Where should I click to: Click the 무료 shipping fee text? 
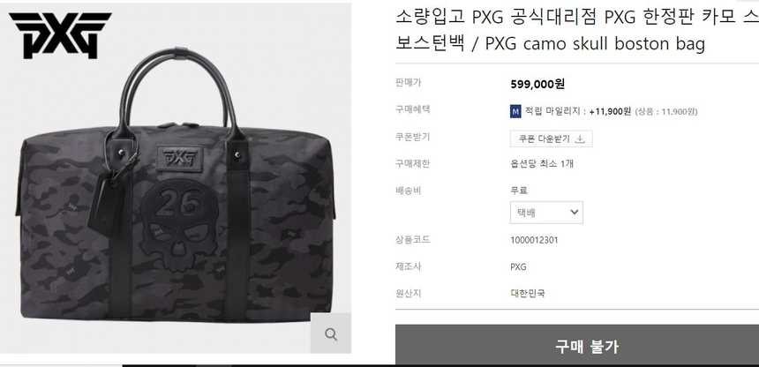(519, 191)
